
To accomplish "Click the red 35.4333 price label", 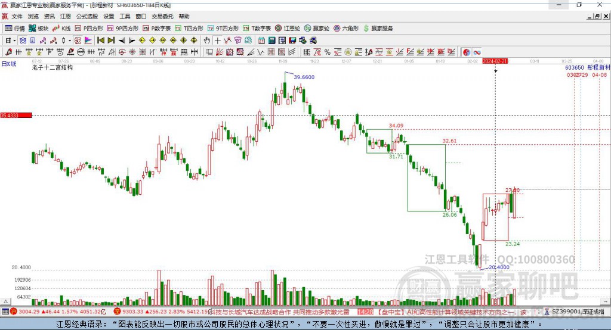I will click(x=16, y=115).
